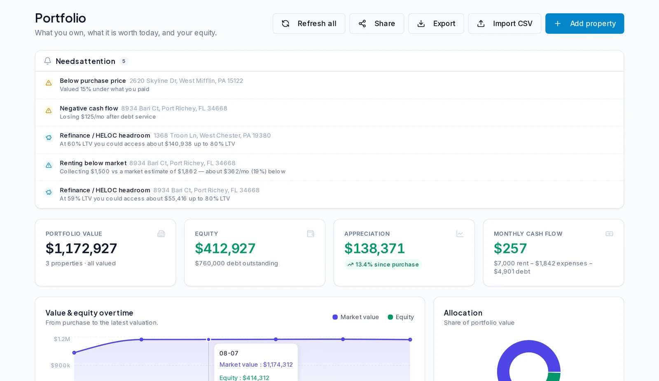The image size is (659, 381).
Task: Select the final market value data point
Action: click(x=410, y=340)
